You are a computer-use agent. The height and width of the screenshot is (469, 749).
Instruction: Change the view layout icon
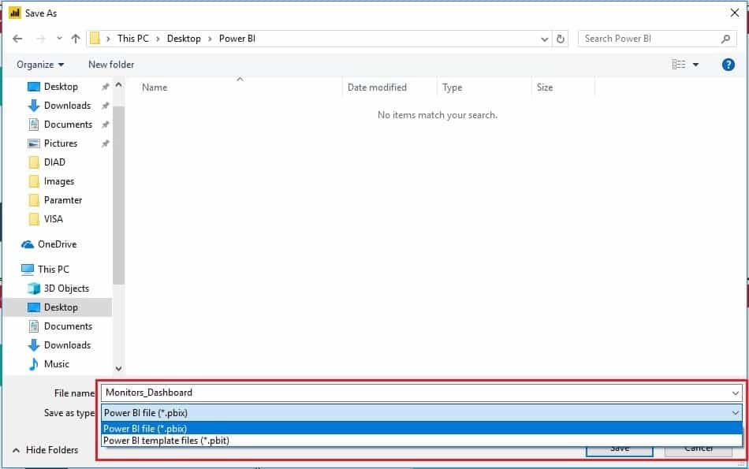pos(678,65)
